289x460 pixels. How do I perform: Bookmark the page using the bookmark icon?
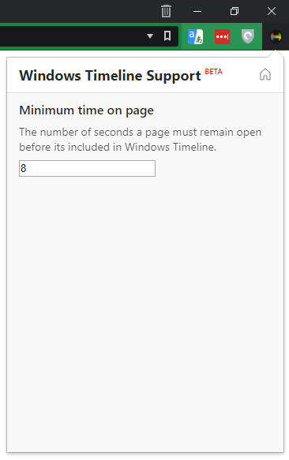167,36
